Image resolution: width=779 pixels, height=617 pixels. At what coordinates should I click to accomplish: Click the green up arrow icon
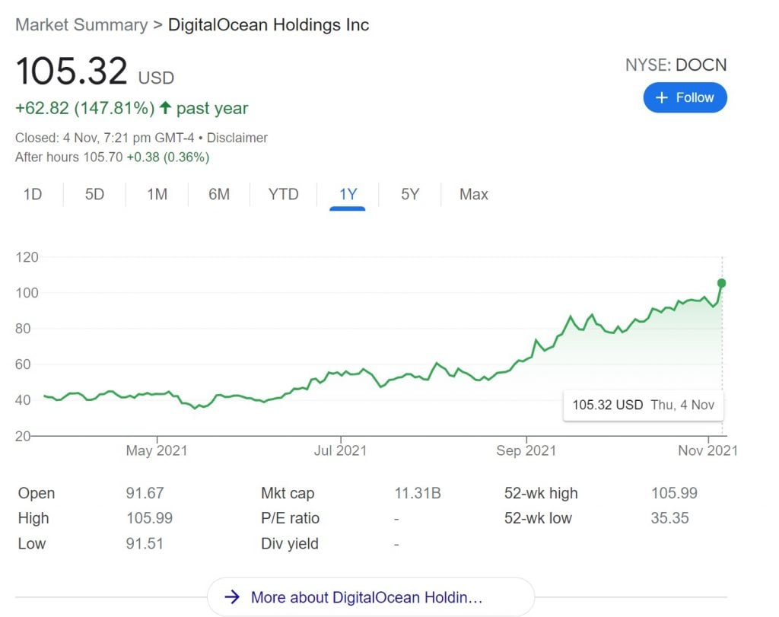(165, 107)
